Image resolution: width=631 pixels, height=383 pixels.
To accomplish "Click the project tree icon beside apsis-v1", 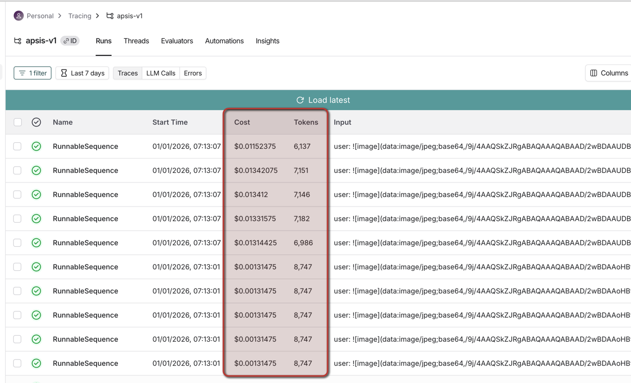I will (x=18, y=41).
